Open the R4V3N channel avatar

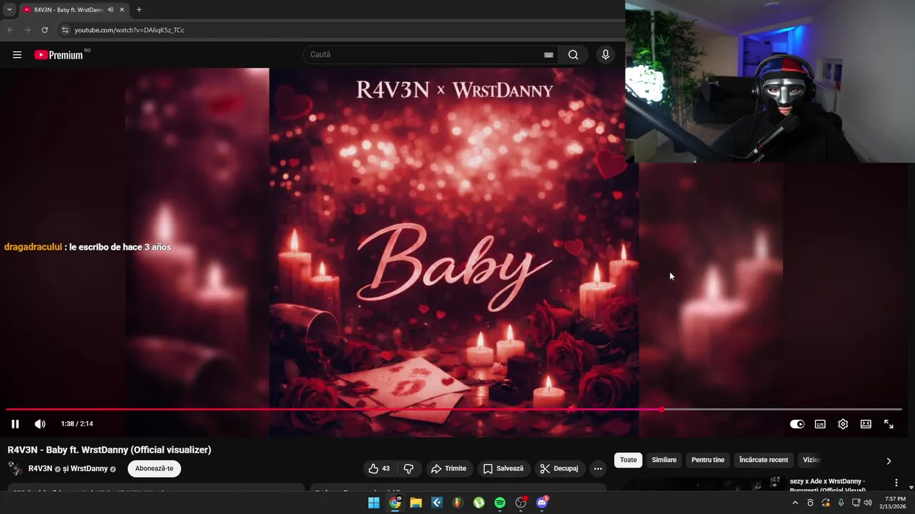tap(15, 468)
